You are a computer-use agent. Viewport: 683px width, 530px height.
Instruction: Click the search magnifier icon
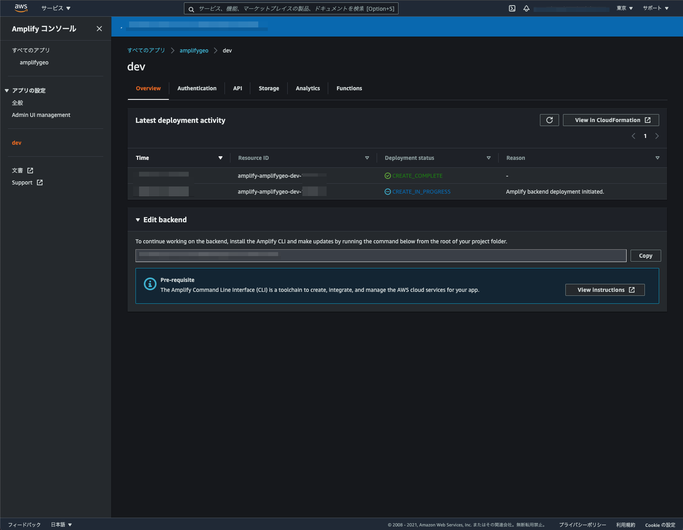[191, 9]
